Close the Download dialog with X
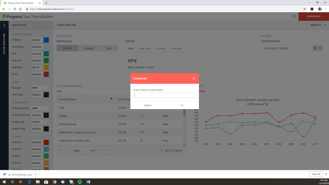329x185 pixels. coord(194,78)
